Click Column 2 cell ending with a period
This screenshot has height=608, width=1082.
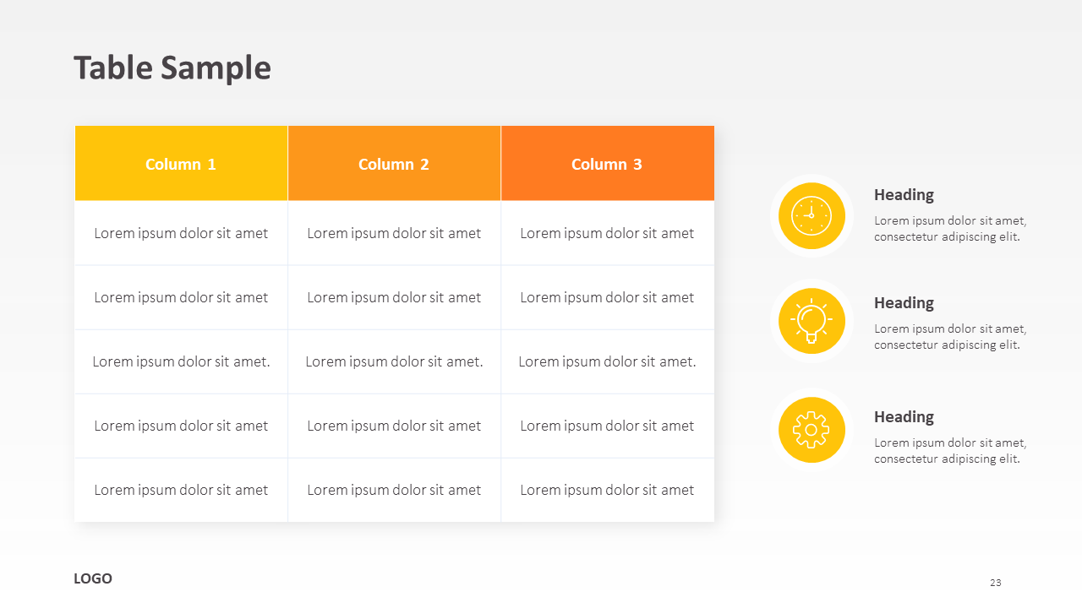(394, 361)
